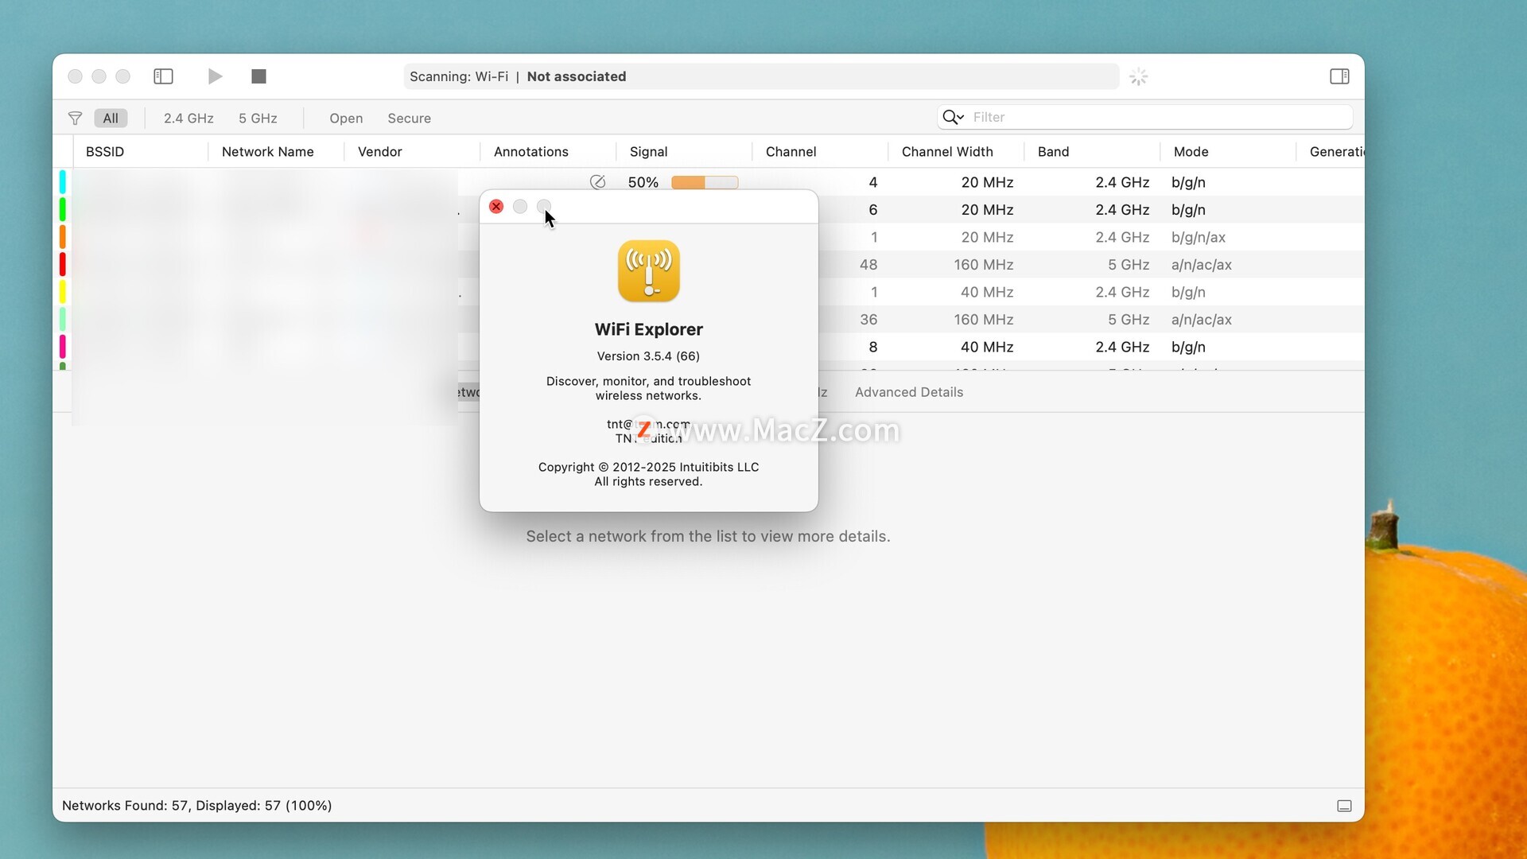Sort by Channel column header
Viewport: 1527px width, 859px height.
tap(791, 151)
